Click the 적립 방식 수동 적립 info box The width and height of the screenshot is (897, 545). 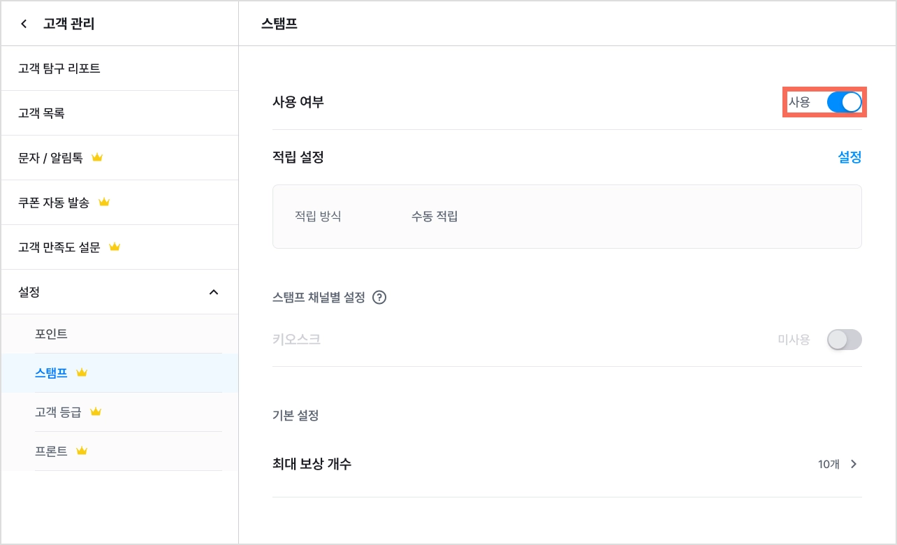(x=567, y=217)
